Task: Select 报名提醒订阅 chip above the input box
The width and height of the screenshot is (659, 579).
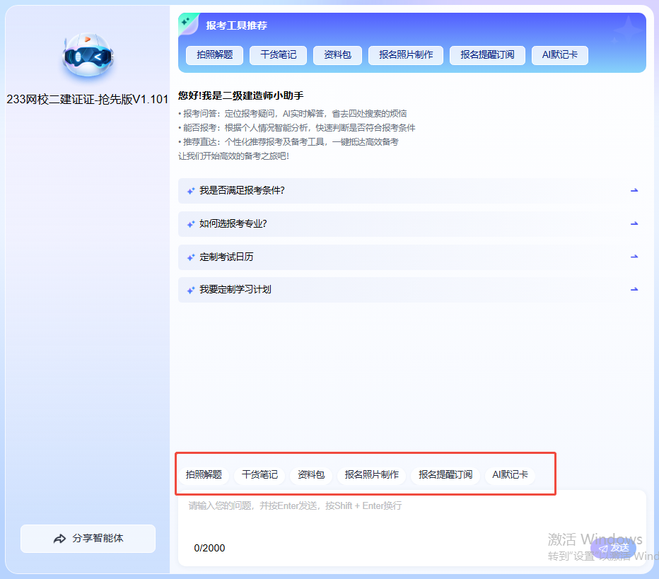Action: coord(445,474)
